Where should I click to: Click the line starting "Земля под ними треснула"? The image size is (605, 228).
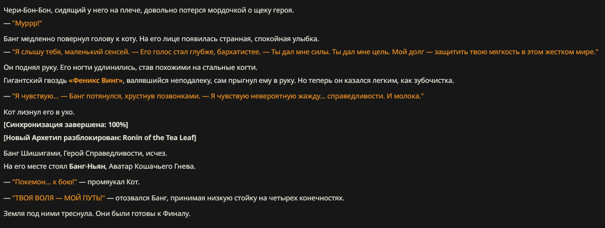[x=97, y=214]
